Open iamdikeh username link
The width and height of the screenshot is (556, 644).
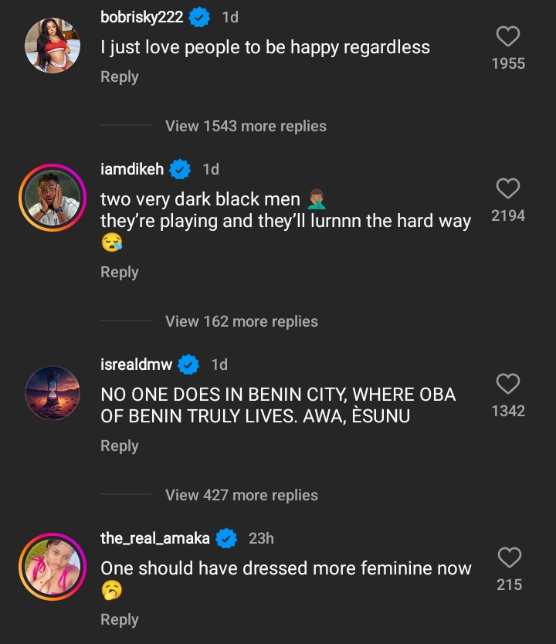tap(132, 168)
